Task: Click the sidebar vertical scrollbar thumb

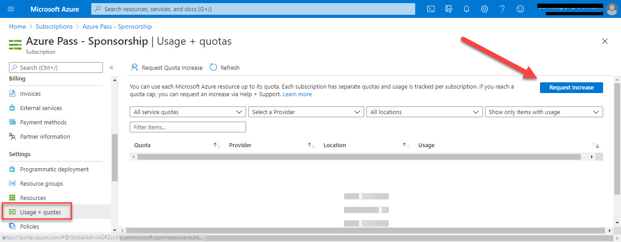Action: tap(115, 157)
